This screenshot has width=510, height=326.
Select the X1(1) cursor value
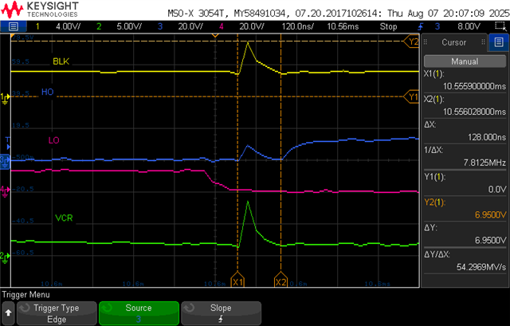point(474,86)
